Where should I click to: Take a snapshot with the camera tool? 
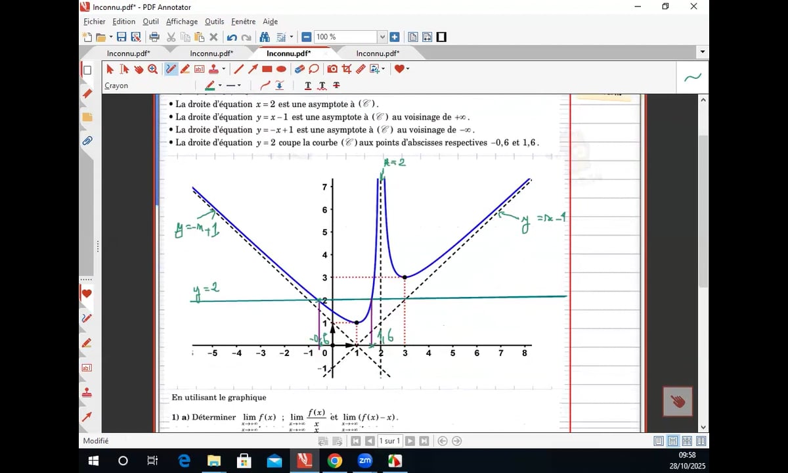click(x=332, y=69)
